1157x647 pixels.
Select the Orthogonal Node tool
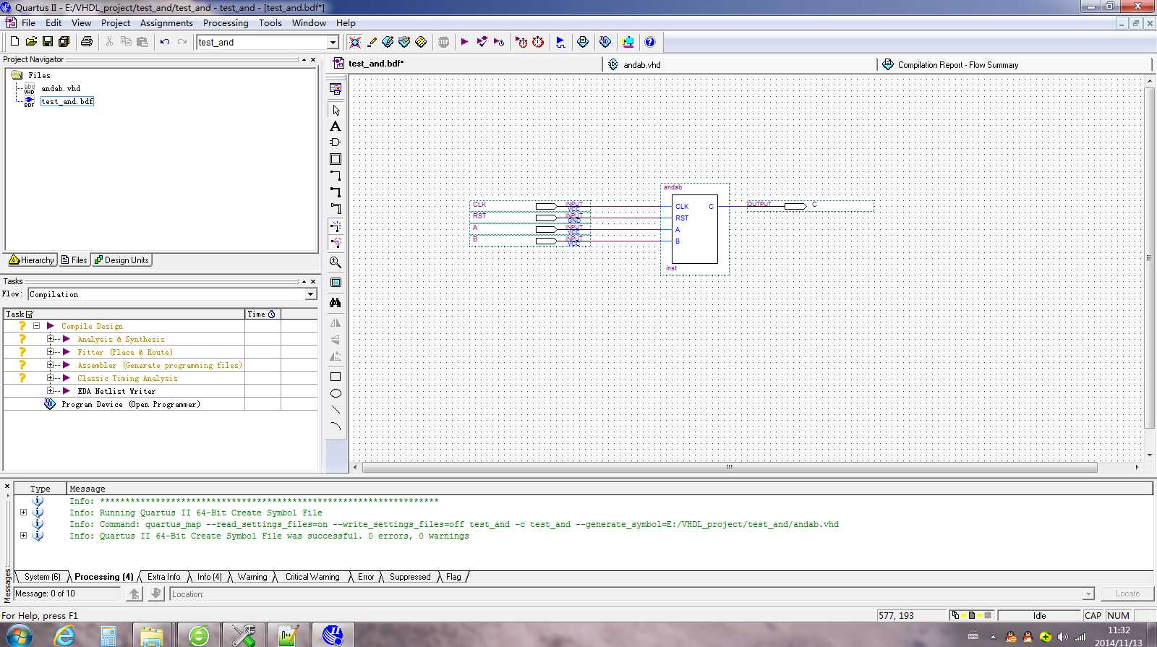[336, 176]
